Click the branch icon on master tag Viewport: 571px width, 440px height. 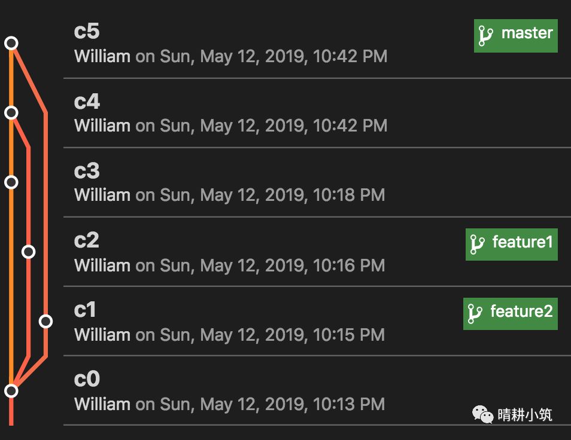pyautogui.click(x=485, y=36)
